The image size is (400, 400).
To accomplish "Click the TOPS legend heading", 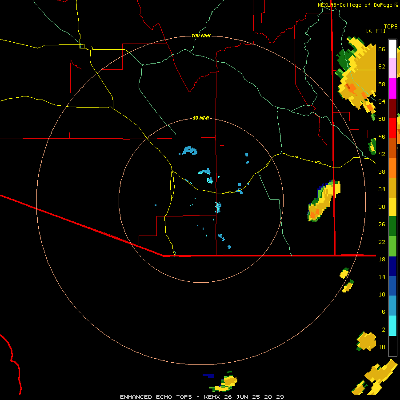I will [x=391, y=26].
